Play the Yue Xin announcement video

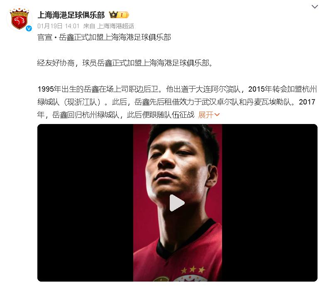click(x=177, y=203)
